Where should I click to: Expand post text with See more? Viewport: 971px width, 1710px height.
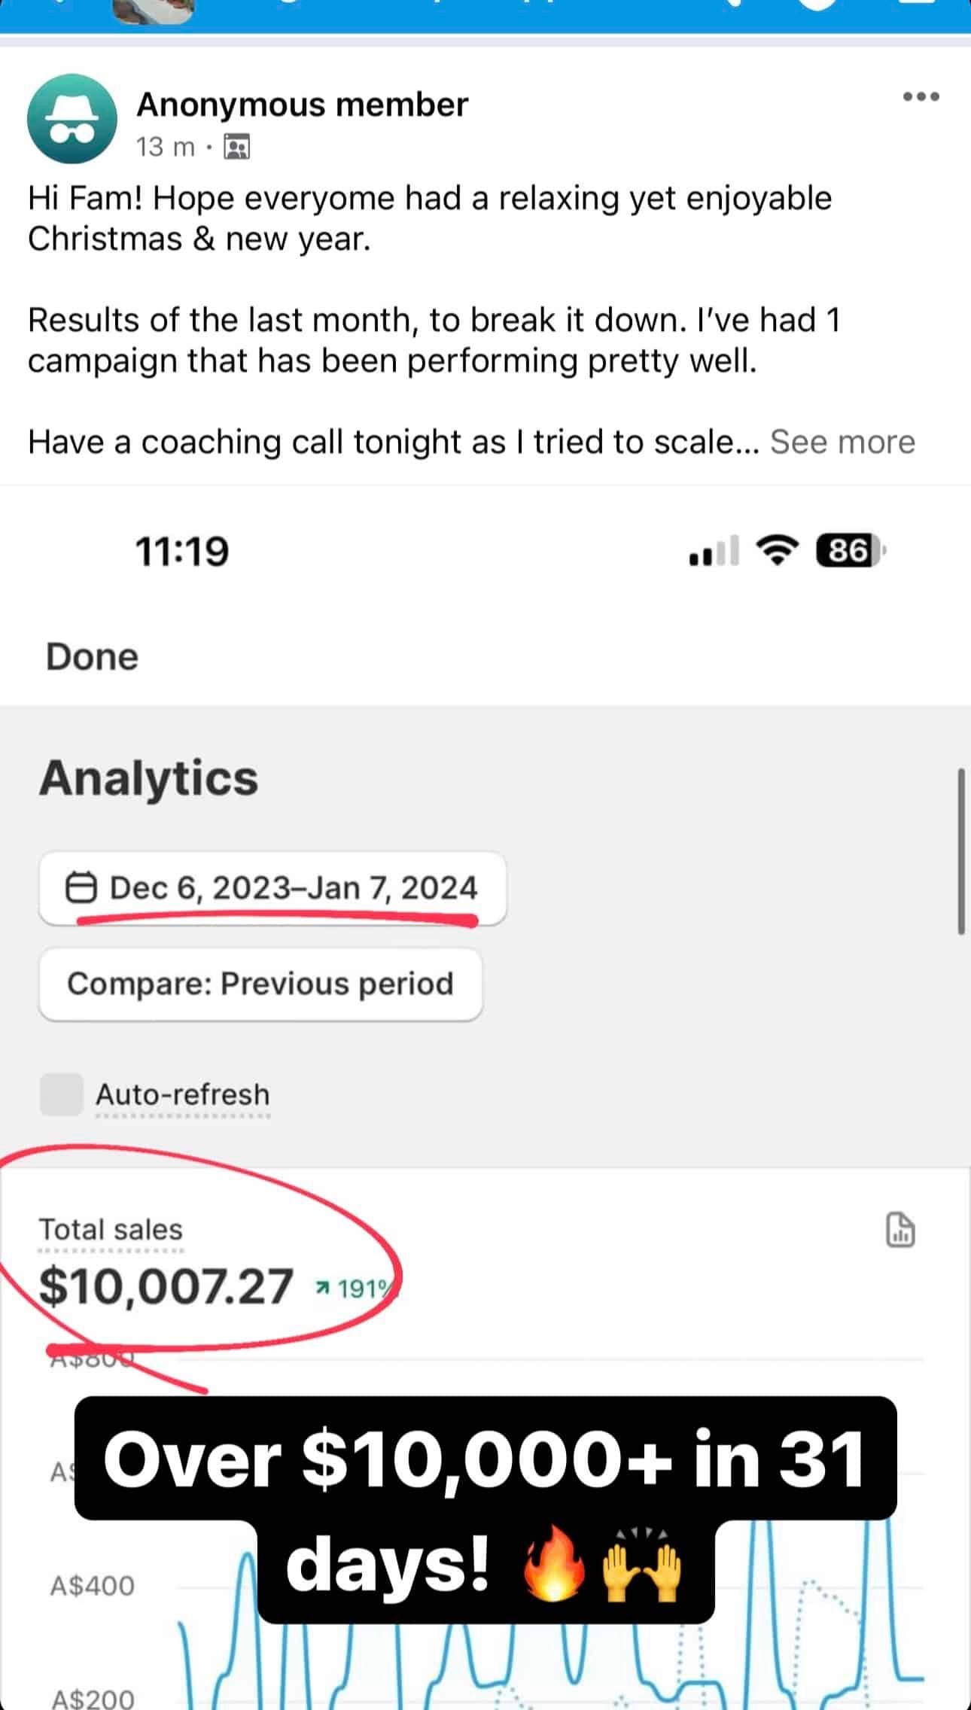[x=842, y=442]
